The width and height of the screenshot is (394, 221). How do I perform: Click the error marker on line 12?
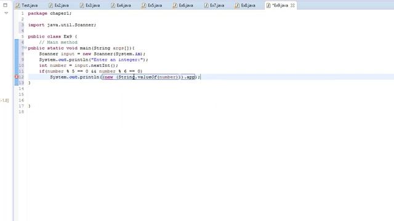17,77
